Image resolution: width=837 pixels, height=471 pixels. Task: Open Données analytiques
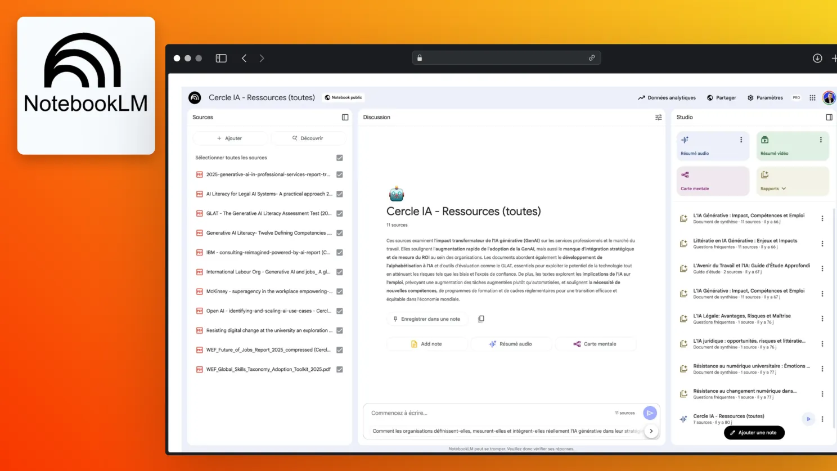pyautogui.click(x=667, y=97)
